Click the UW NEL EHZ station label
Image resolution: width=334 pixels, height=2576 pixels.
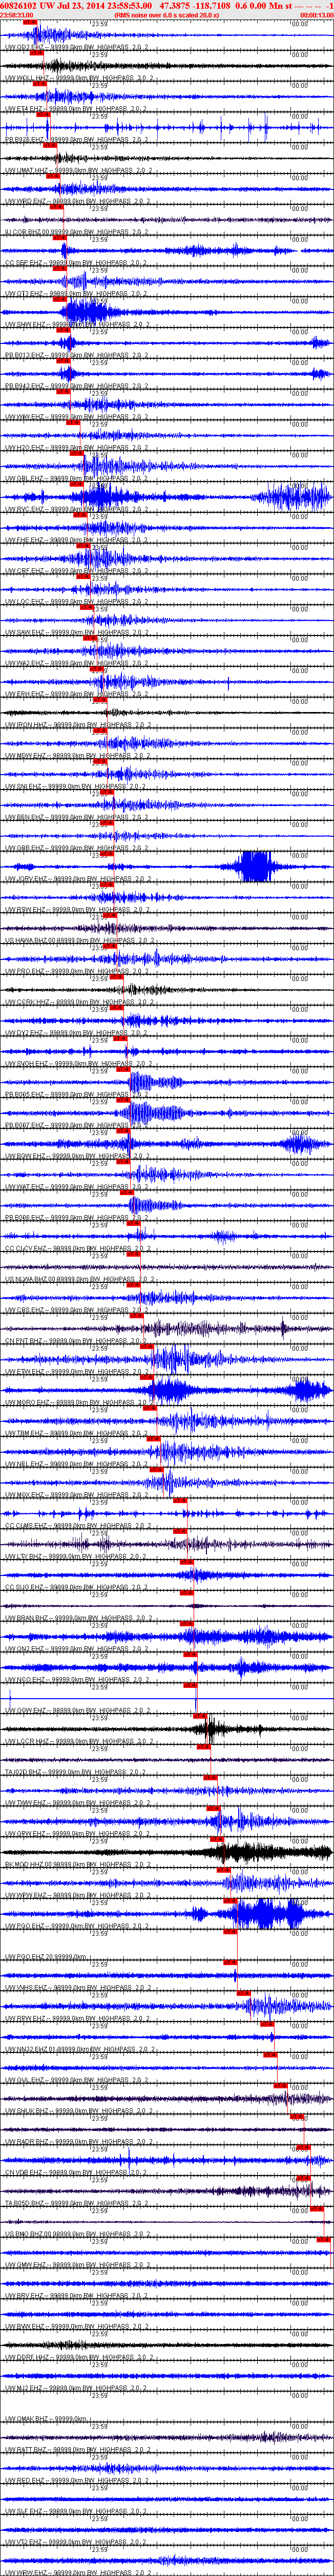78,1464
